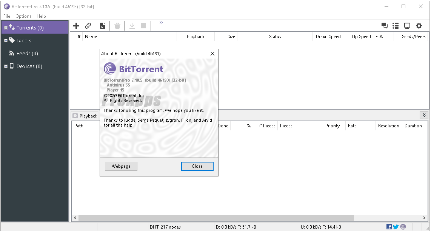Click the Devices phone icon
Viewport: 431px width, 232px height.
point(12,66)
